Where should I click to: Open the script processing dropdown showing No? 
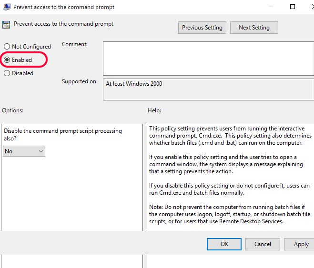tap(24, 151)
